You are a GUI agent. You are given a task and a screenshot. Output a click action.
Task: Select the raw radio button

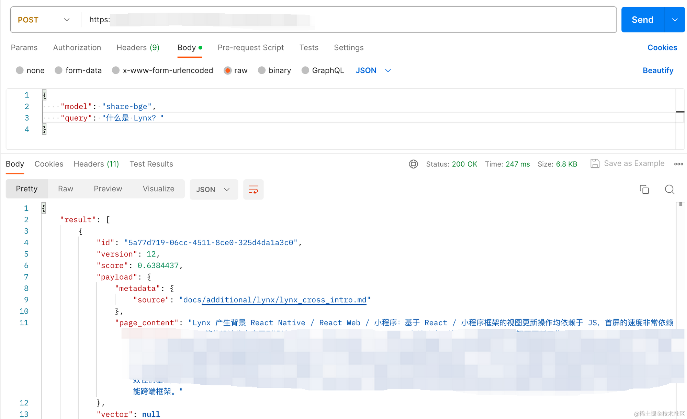point(228,71)
